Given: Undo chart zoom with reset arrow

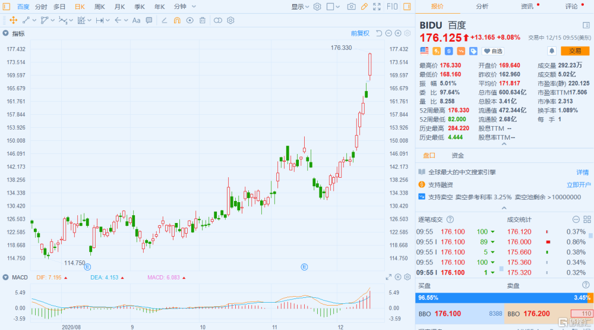Looking at the screenshot, I should [x=379, y=33].
